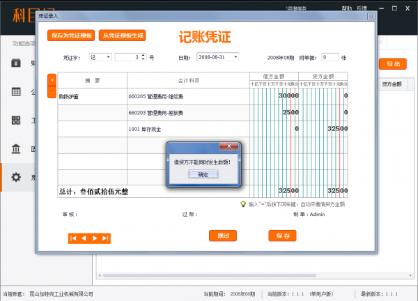
Task: Go to the previous voucher record
Action: coord(84,238)
